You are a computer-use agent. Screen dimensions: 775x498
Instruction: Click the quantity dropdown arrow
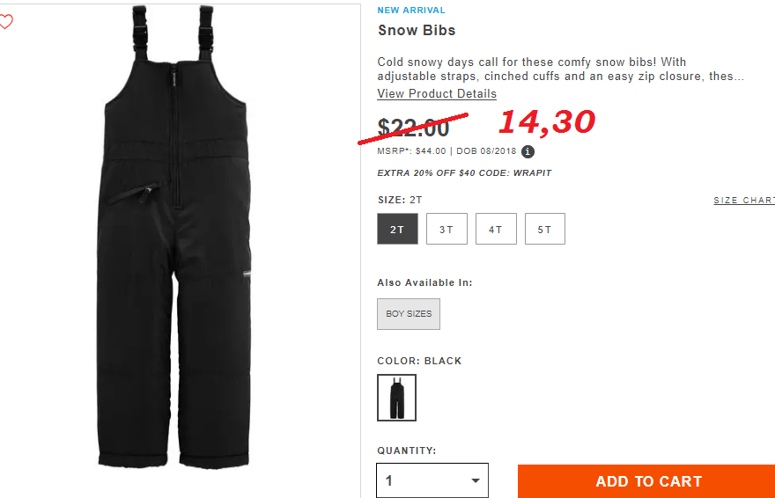tap(476, 480)
